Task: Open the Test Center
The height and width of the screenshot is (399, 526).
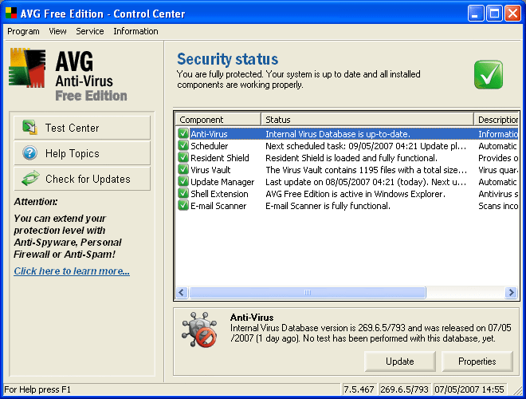Action: (x=82, y=128)
